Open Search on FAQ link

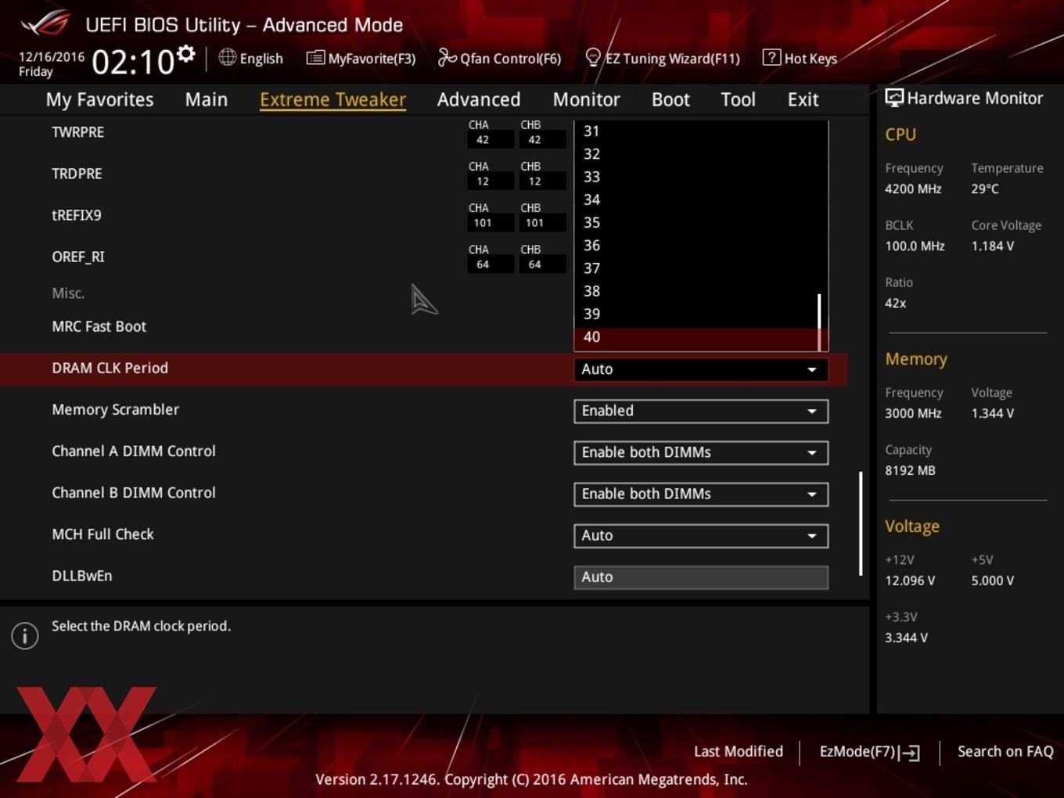click(1005, 751)
